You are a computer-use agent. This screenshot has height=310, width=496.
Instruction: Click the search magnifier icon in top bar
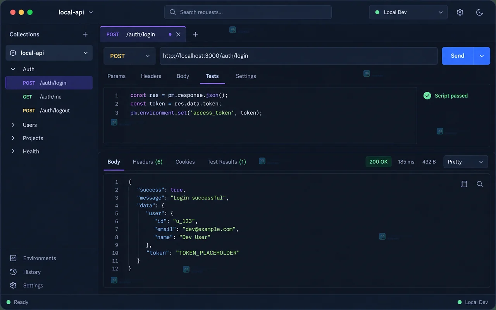(173, 12)
